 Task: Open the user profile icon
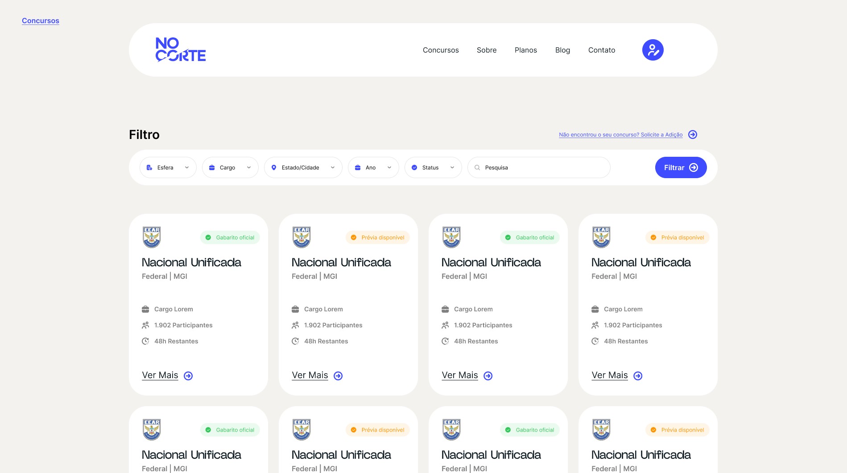coord(653,50)
